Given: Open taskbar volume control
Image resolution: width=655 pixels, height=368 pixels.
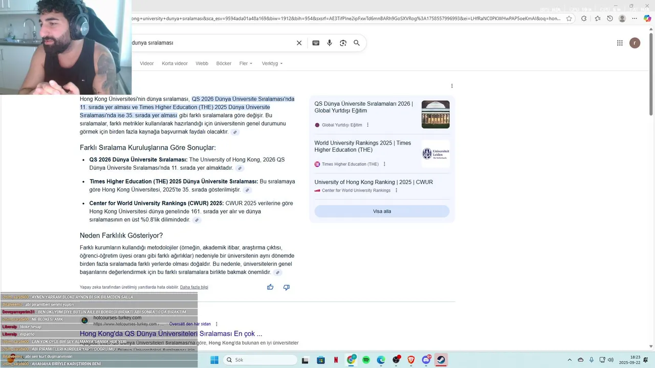Looking at the screenshot, I should point(610,360).
